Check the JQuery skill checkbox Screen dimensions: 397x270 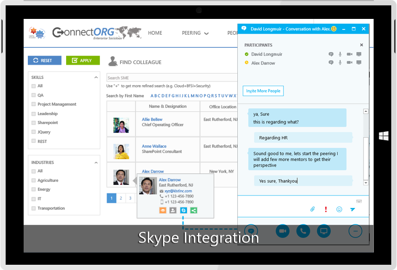coord(34,132)
